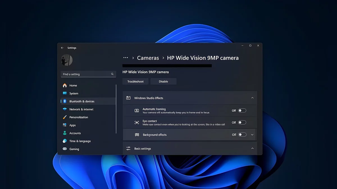Click the Personalization paintbrush icon
The height and width of the screenshot is (189, 337).
tap(65, 117)
